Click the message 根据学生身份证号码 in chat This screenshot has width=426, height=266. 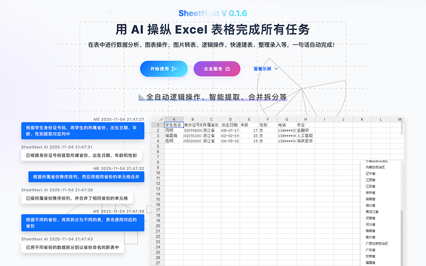(x=83, y=131)
